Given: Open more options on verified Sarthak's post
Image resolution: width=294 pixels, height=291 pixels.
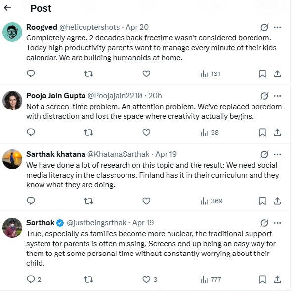Looking at the screenshot, I should pyautogui.click(x=277, y=223).
